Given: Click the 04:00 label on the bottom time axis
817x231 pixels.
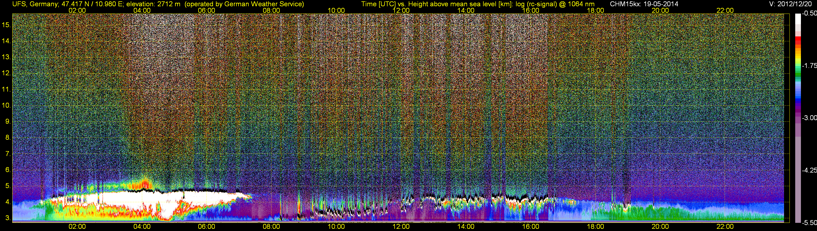Looking at the screenshot, I should [x=142, y=227].
